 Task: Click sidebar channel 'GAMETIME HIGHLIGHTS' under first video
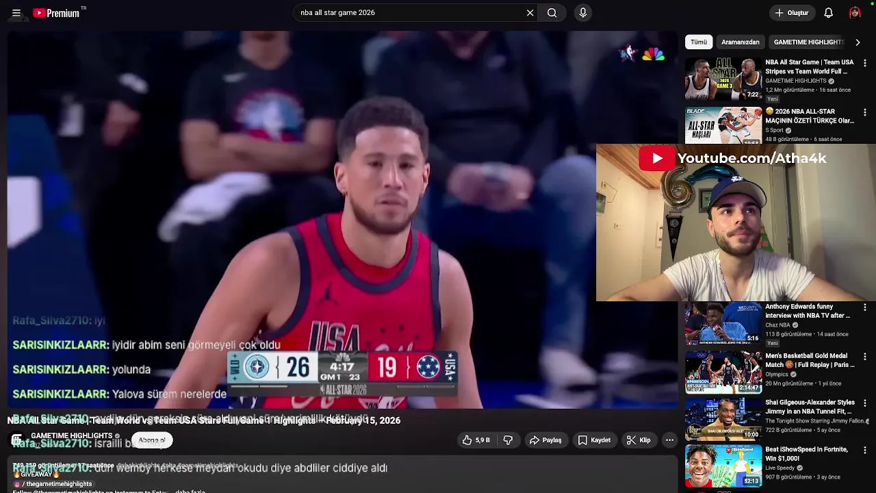pos(796,81)
